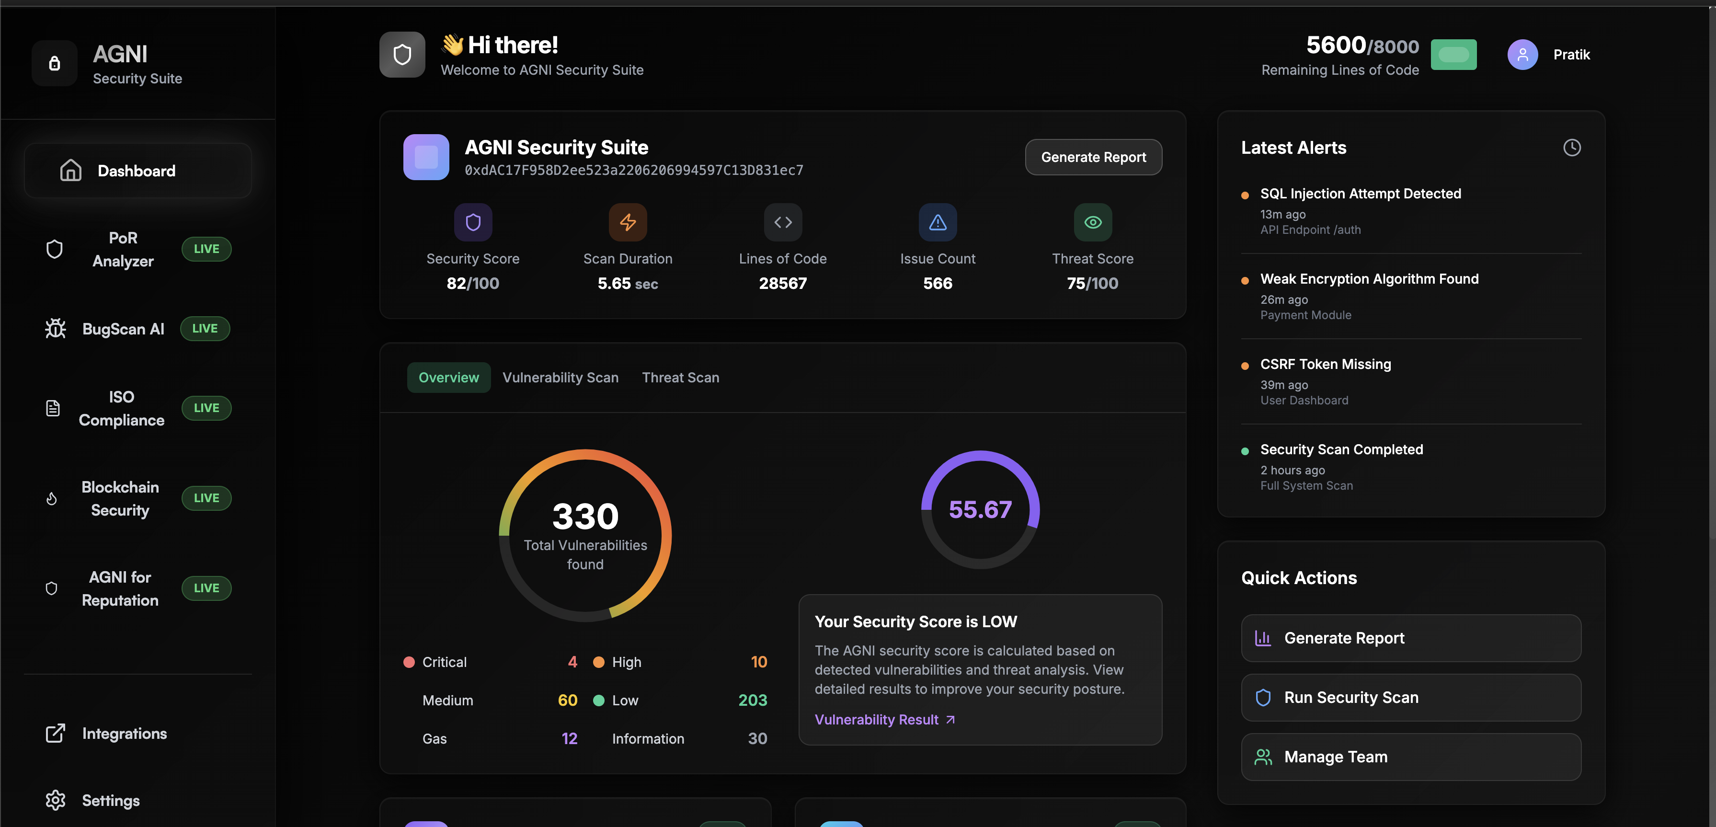
Task: Click the shield icon next to Hi there
Action: click(402, 55)
